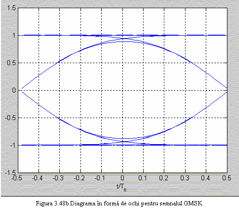This screenshot has width=239, height=215.
Task: Click the y-axis label 1
Action: point(14,35)
